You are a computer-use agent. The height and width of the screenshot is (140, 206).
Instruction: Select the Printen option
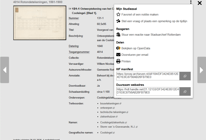(126, 61)
